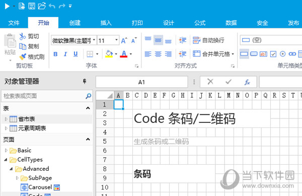Viewport: 302px width, 196px height.
Task: Create a new document from quick access toolbar
Action: point(22,6)
